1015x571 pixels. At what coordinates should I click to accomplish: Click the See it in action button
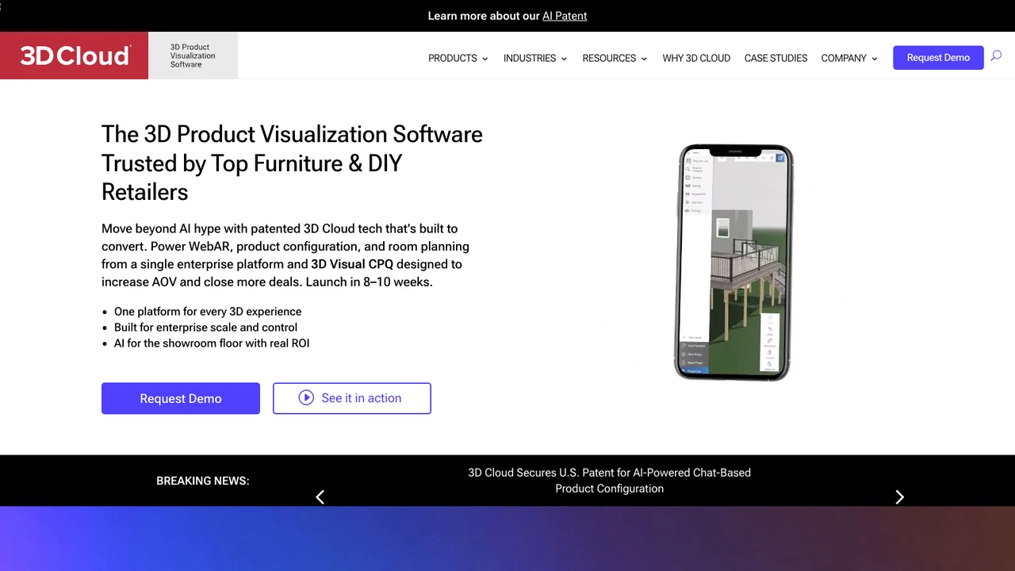pos(352,398)
